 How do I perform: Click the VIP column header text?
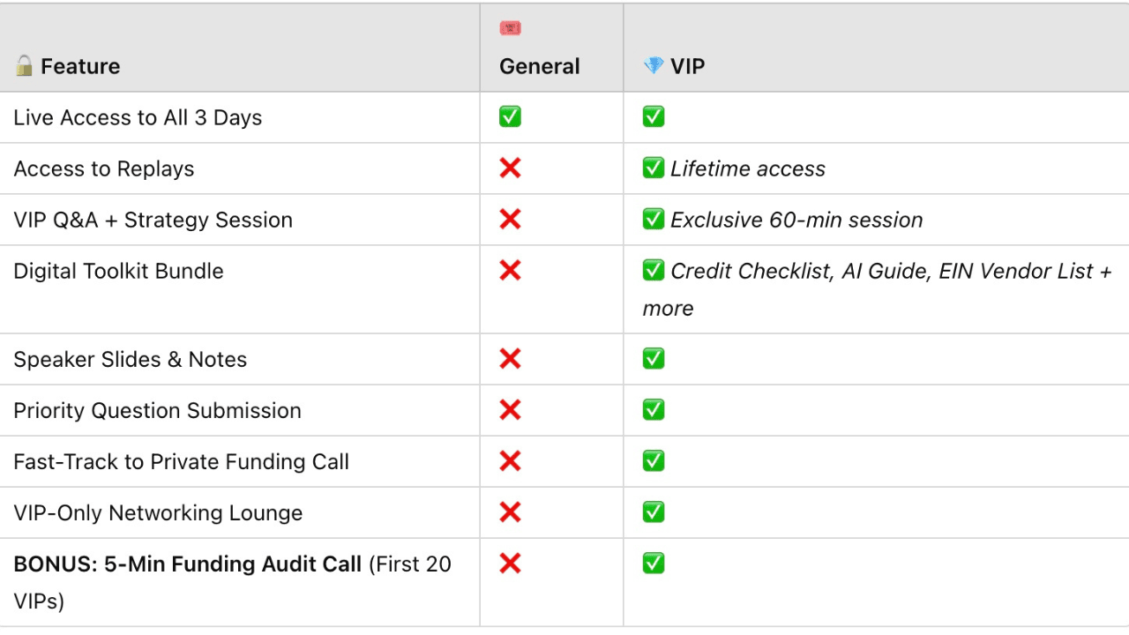(687, 66)
